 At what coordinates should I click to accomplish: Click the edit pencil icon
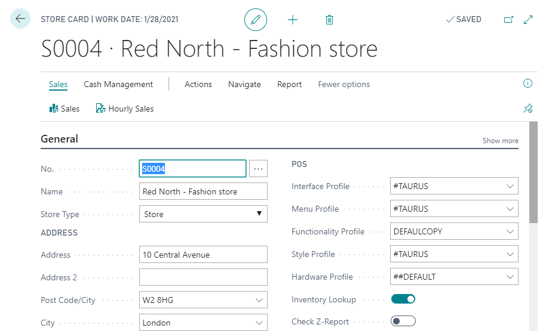[x=256, y=20]
